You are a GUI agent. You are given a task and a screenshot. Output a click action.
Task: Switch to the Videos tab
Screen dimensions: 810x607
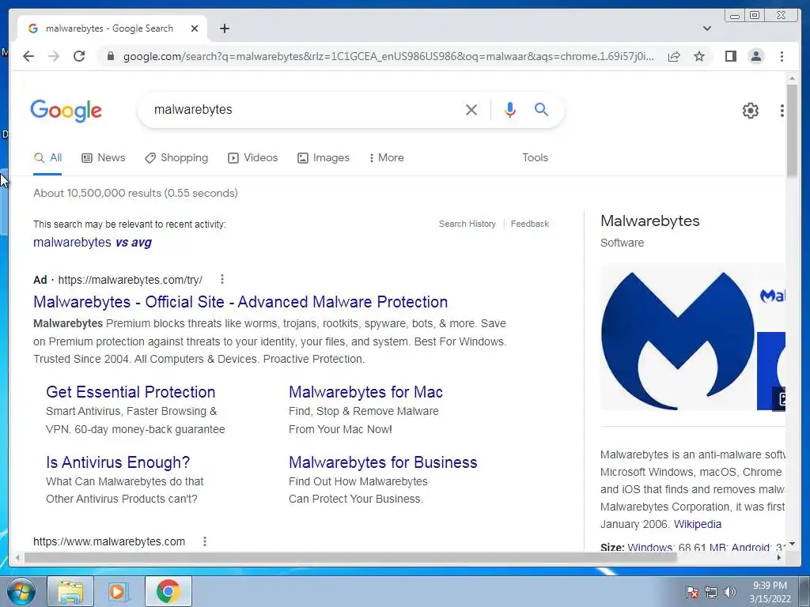252,158
